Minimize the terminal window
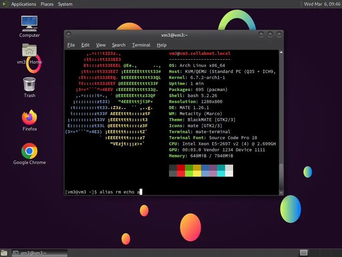The width and height of the screenshot is (342, 257). [x=261, y=34]
